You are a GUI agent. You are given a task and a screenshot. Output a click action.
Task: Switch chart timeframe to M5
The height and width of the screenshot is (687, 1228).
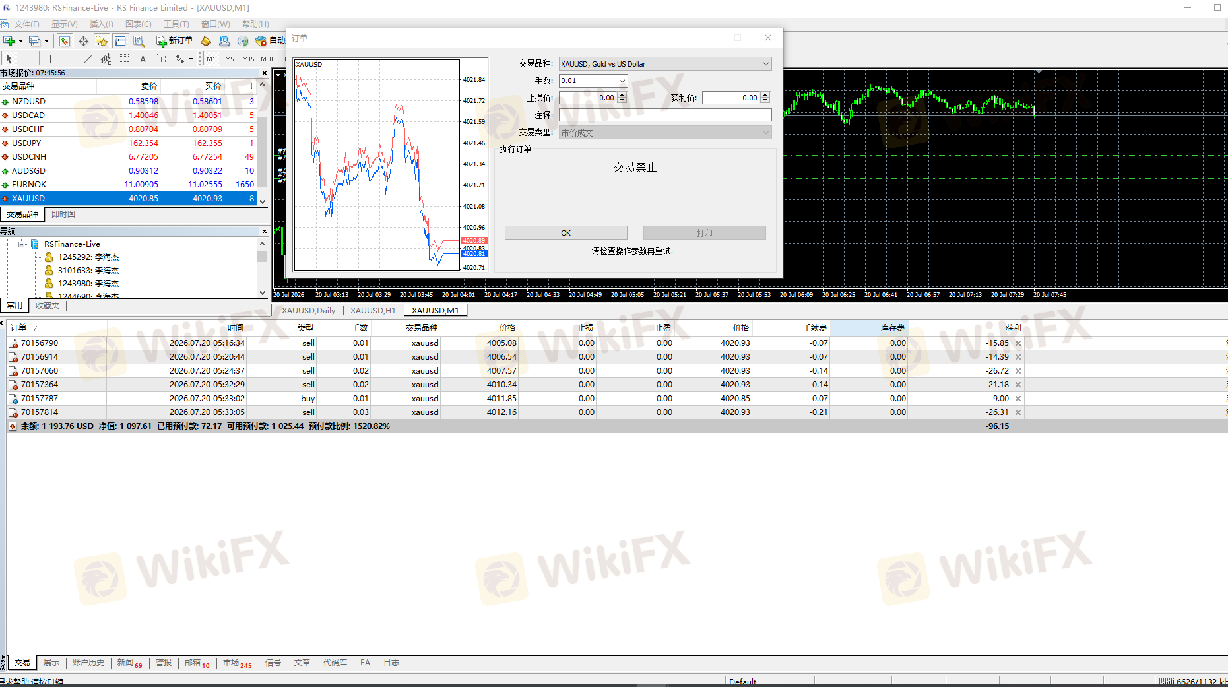point(230,59)
